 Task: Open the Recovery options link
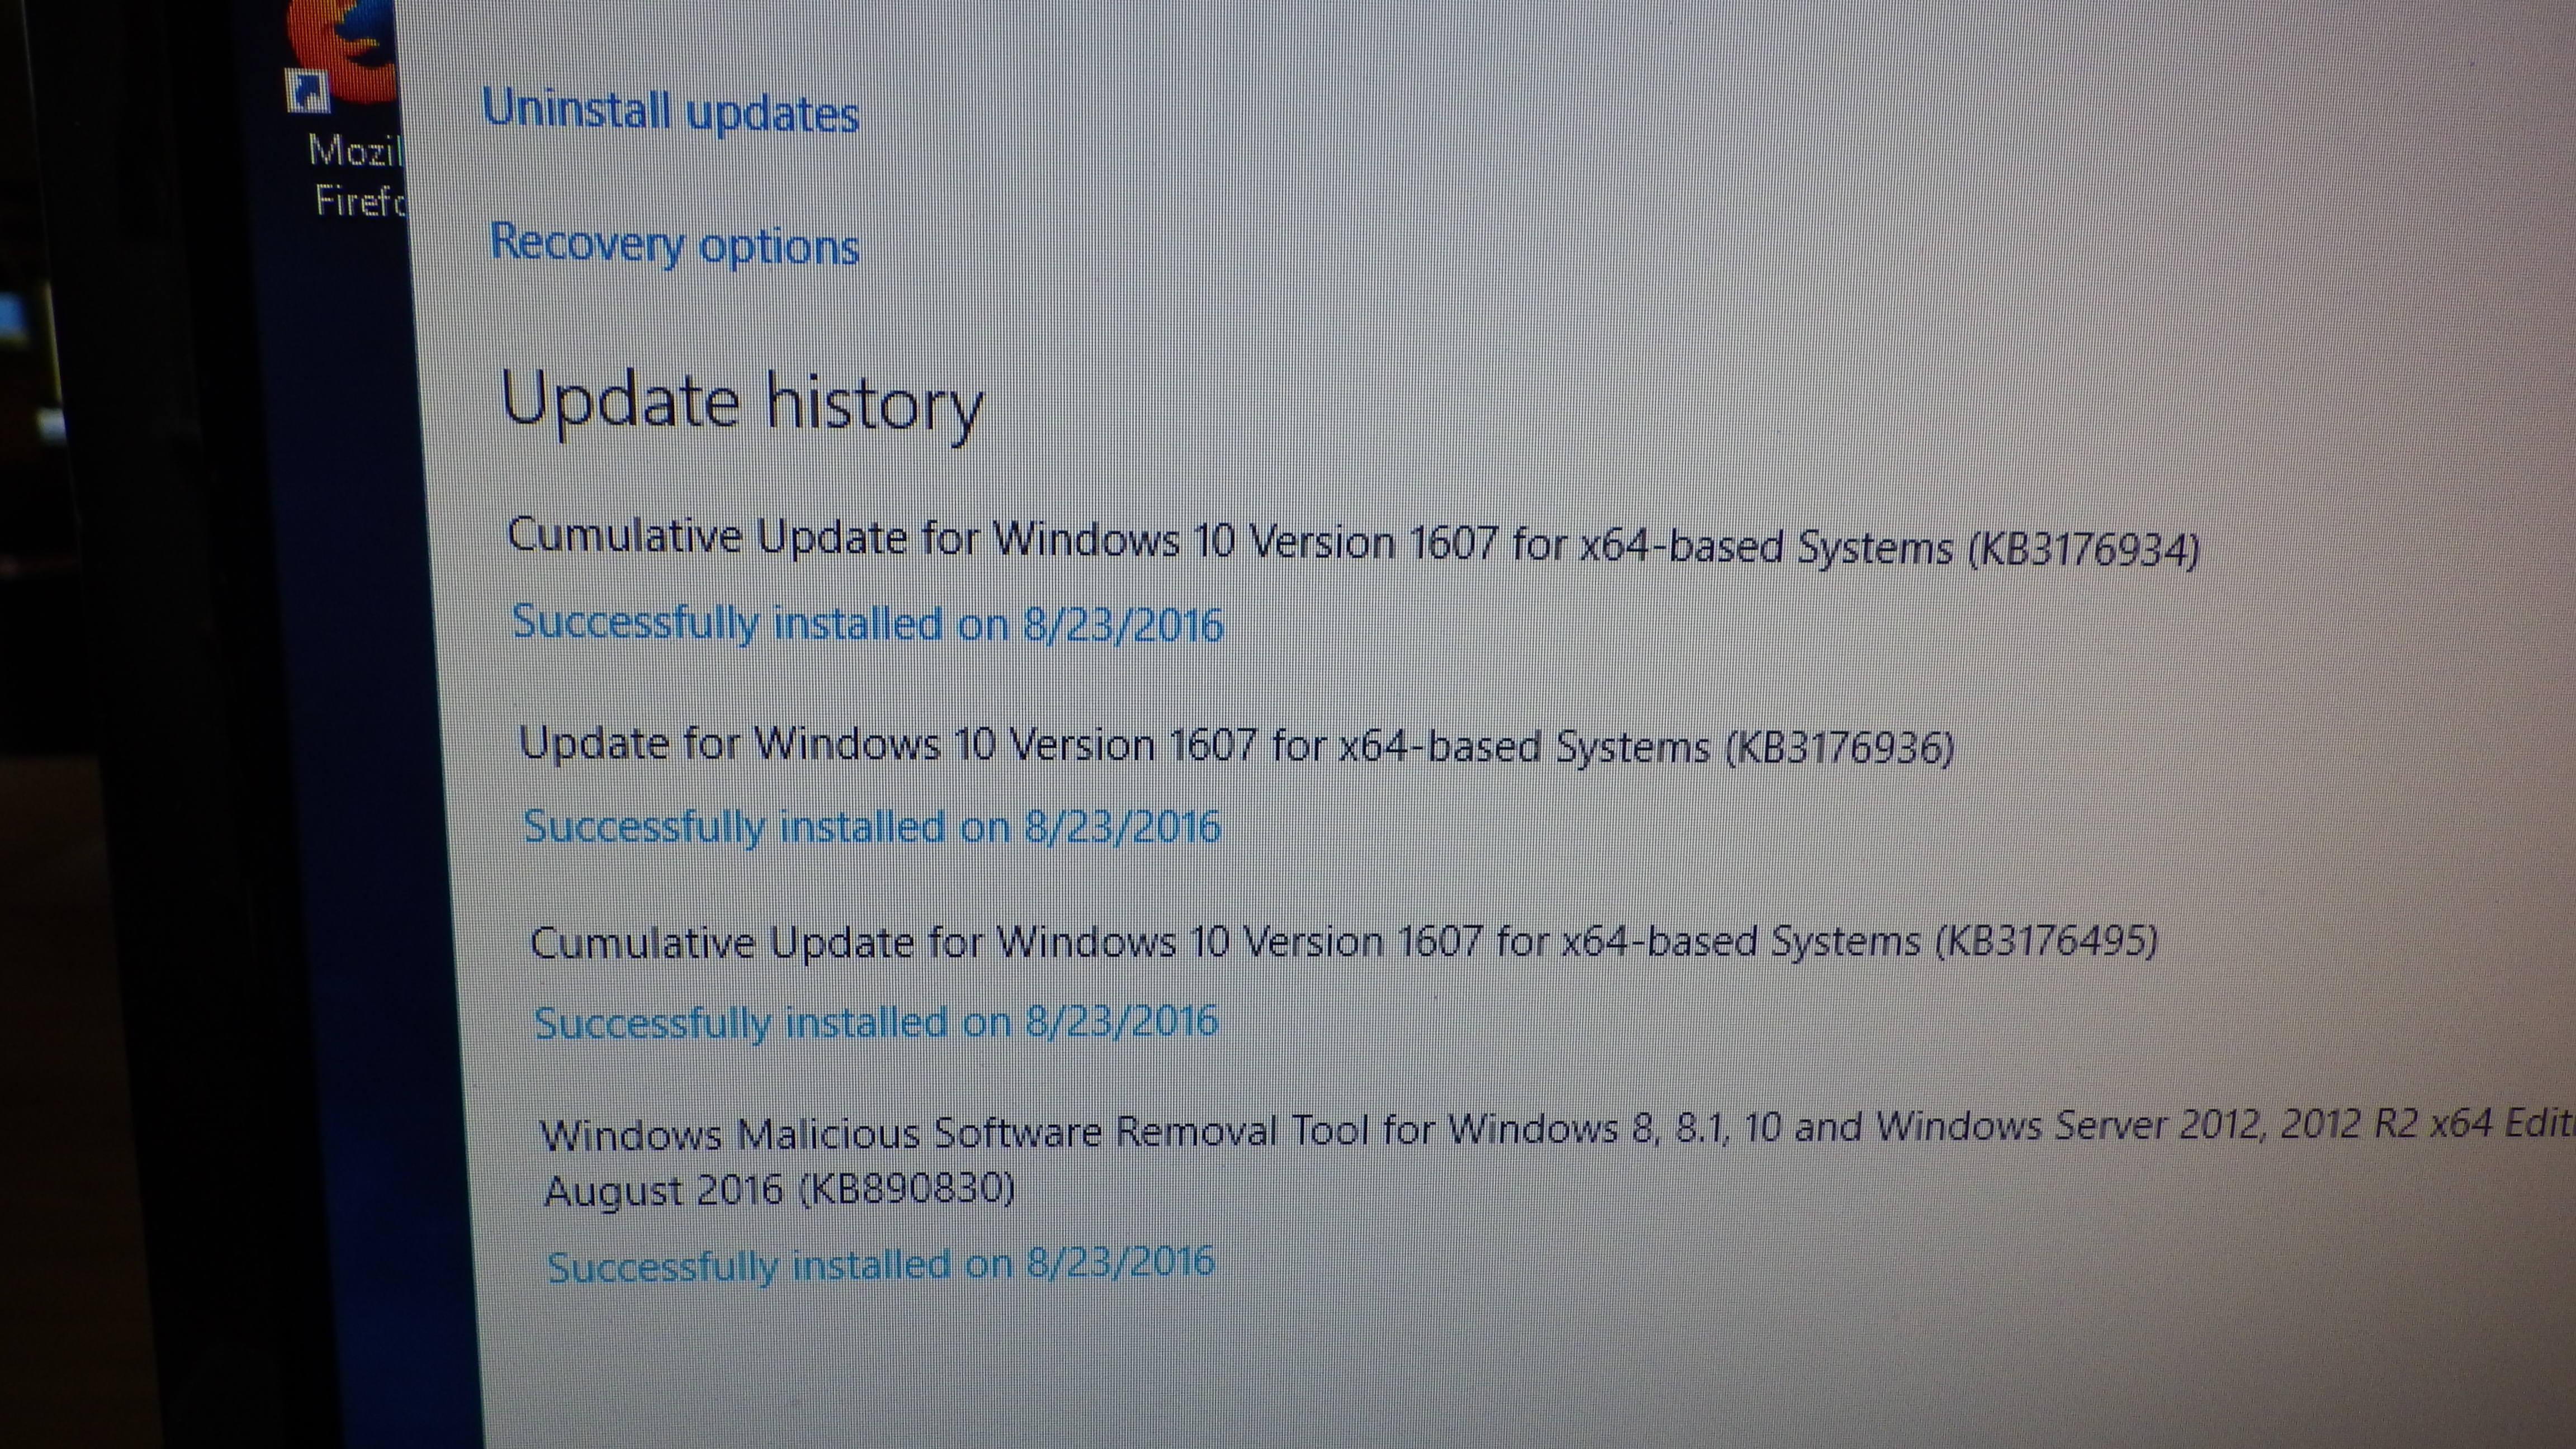click(x=674, y=245)
